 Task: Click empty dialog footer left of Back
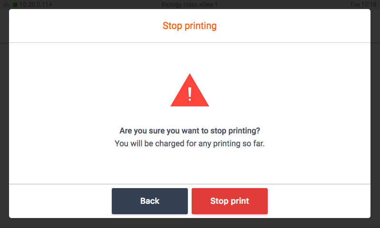click(x=59, y=201)
